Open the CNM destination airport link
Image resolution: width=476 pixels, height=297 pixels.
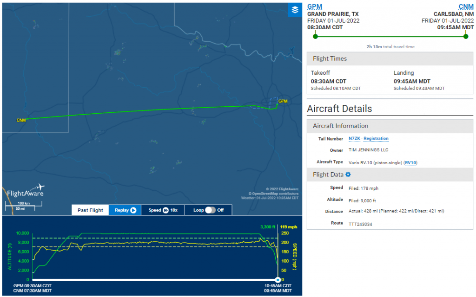(x=466, y=6)
